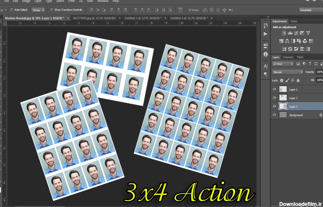Viewport: 323px width, 207px height.
Task: Select the Layer 2 thumbnail
Action: [x=283, y=98]
